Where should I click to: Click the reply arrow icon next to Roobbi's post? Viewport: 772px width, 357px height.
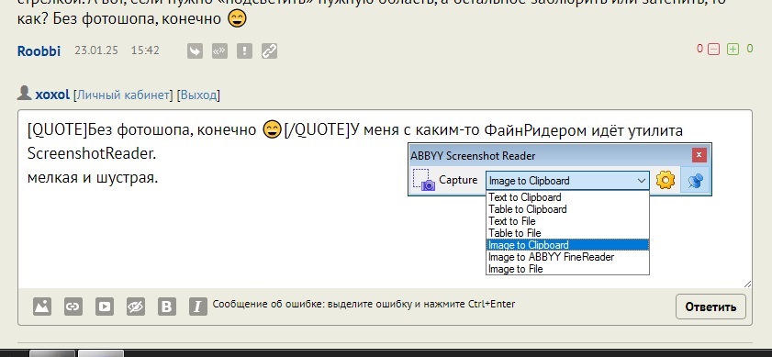(x=195, y=50)
